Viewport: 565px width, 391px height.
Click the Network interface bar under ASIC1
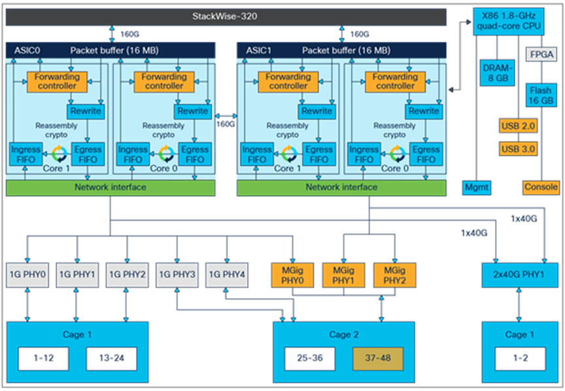pos(341,188)
